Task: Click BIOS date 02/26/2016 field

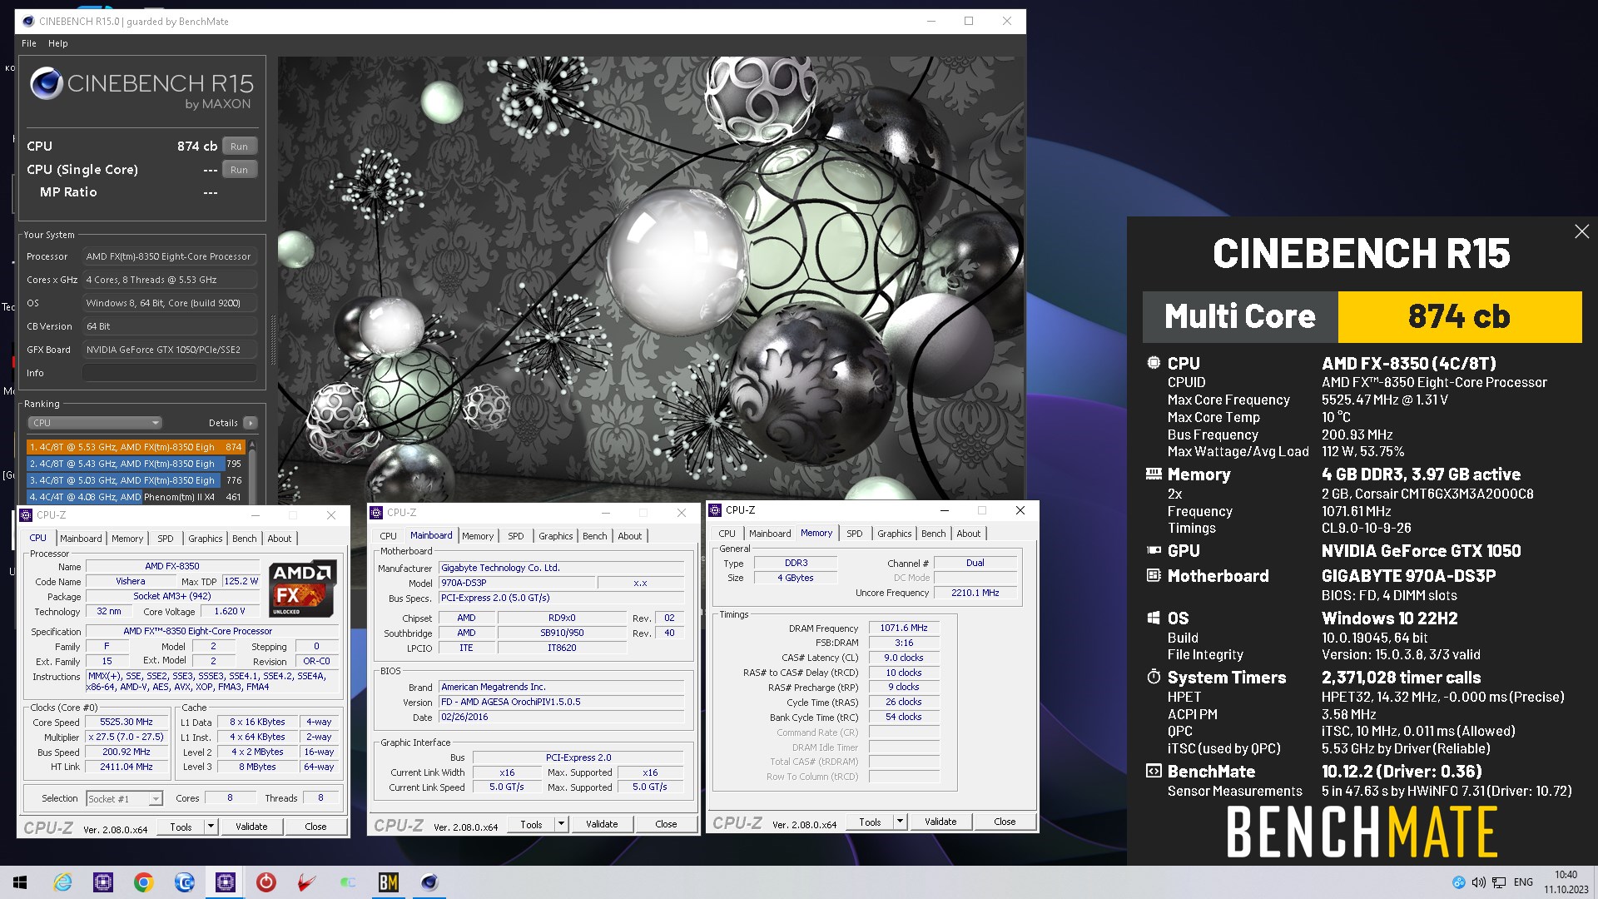Action: pyautogui.click(x=562, y=718)
